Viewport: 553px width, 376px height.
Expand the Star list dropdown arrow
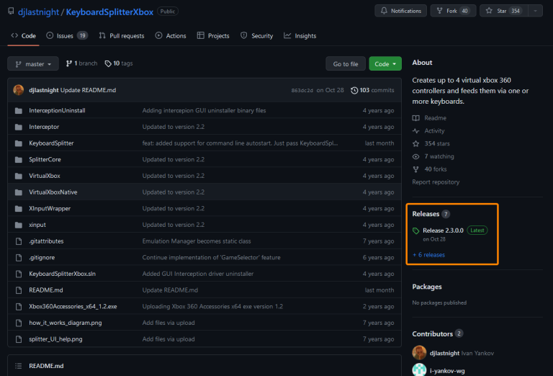pyautogui.click(x=534, y=11)
